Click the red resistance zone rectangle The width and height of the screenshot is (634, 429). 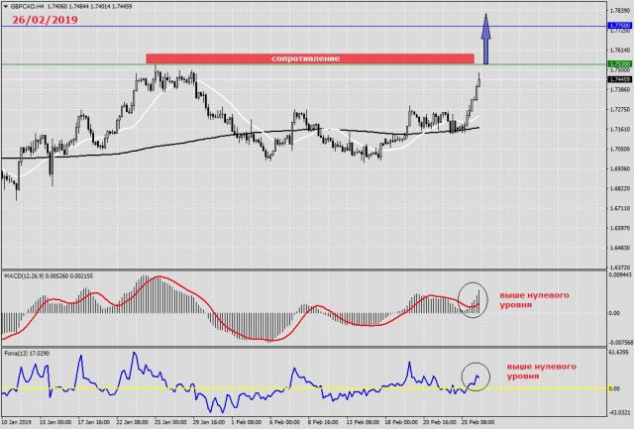tap(307, 58)
